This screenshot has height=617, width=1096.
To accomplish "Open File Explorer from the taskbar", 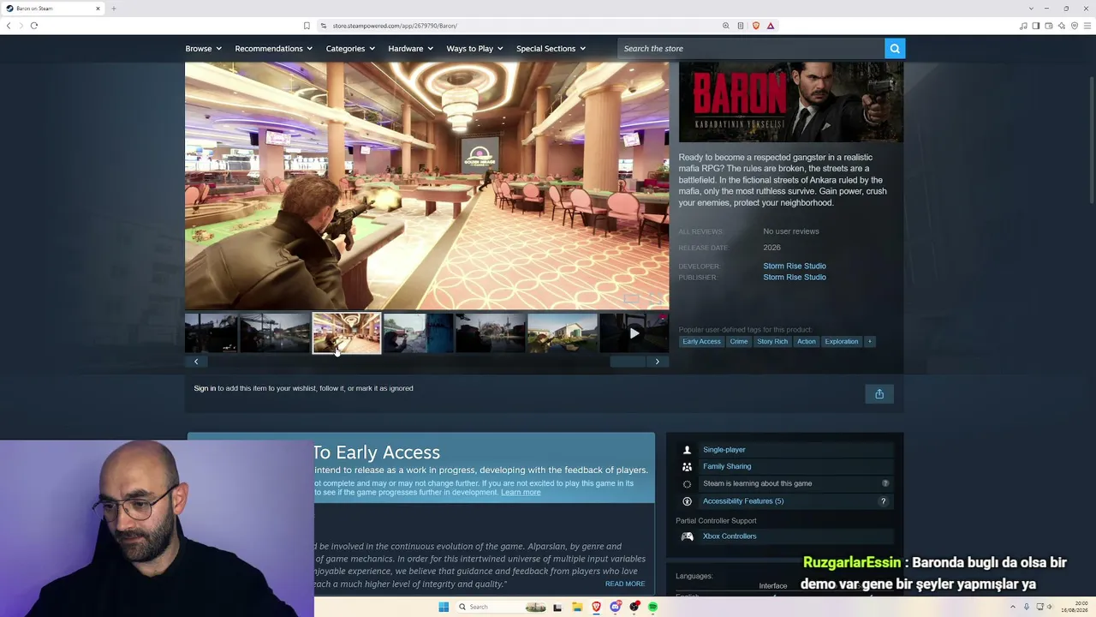I will point(577,607).
